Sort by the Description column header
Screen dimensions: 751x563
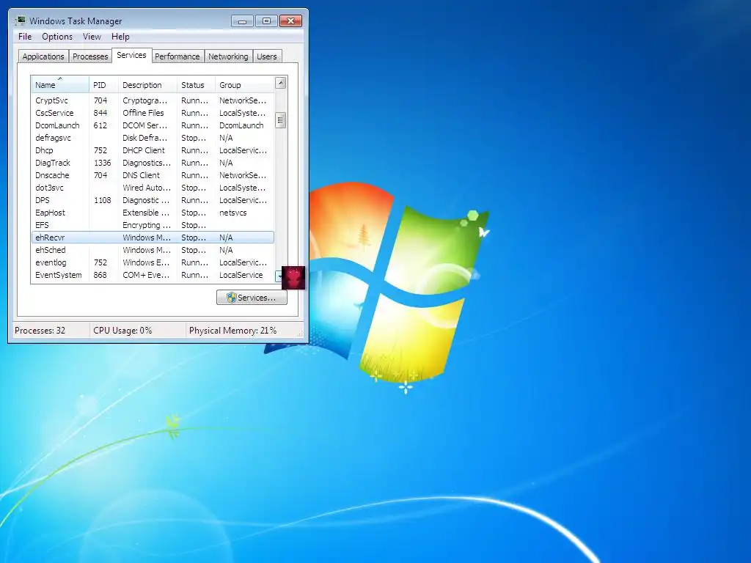tap(147, 85)
